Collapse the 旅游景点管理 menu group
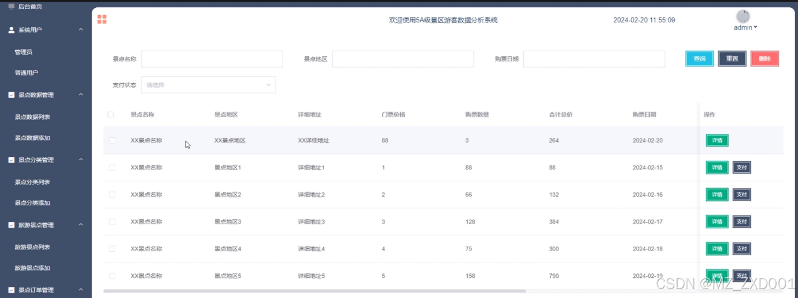Image resolution: width=798 pixels, height=298 pixels. tap(81, 225)
